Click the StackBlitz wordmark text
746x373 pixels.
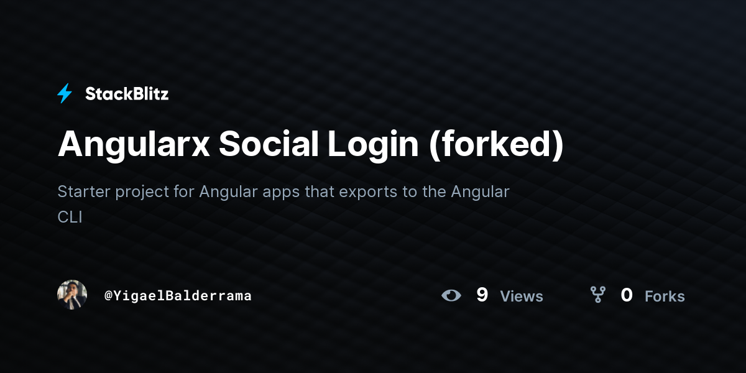[x=127, y=94]
